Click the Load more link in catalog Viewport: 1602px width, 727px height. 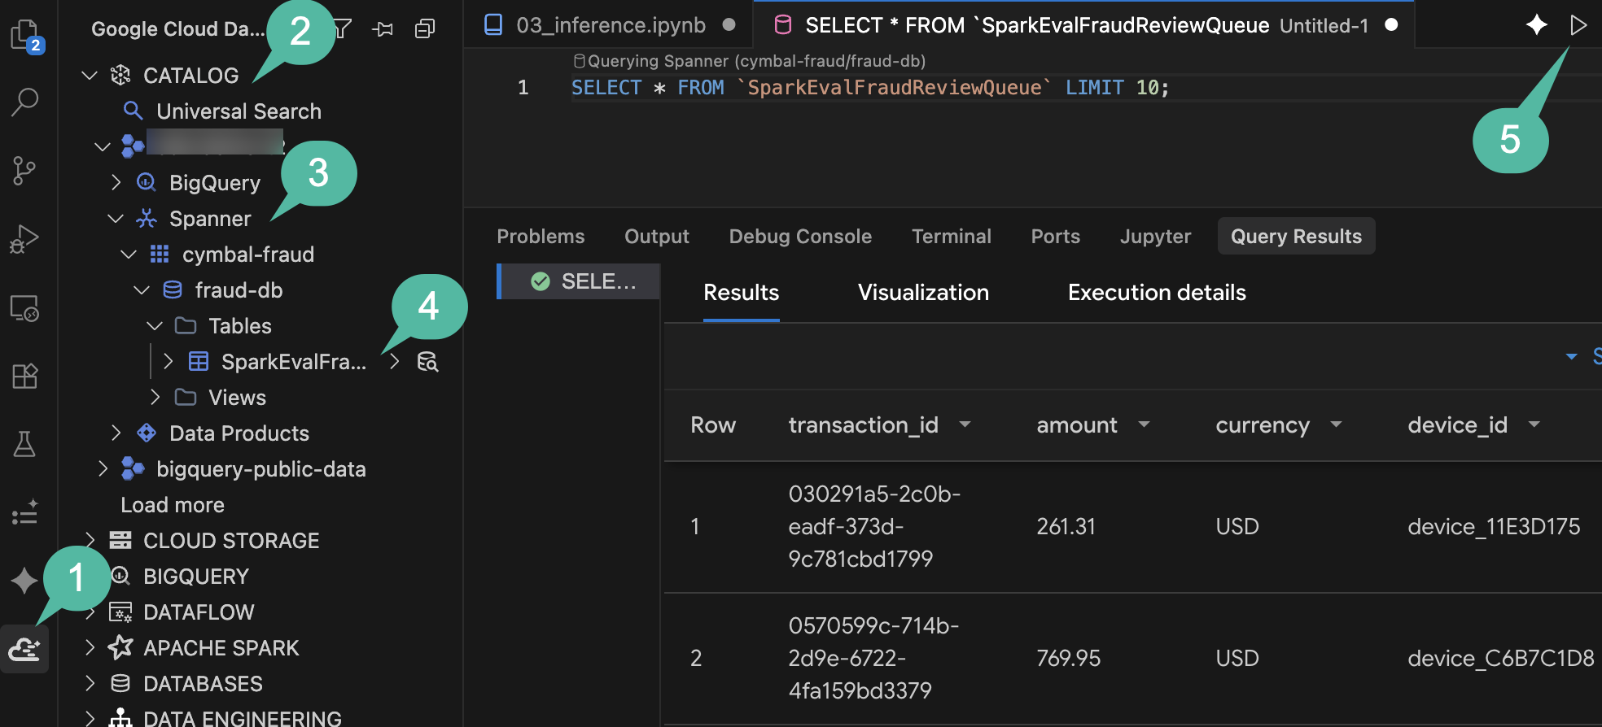click(173, 505)
